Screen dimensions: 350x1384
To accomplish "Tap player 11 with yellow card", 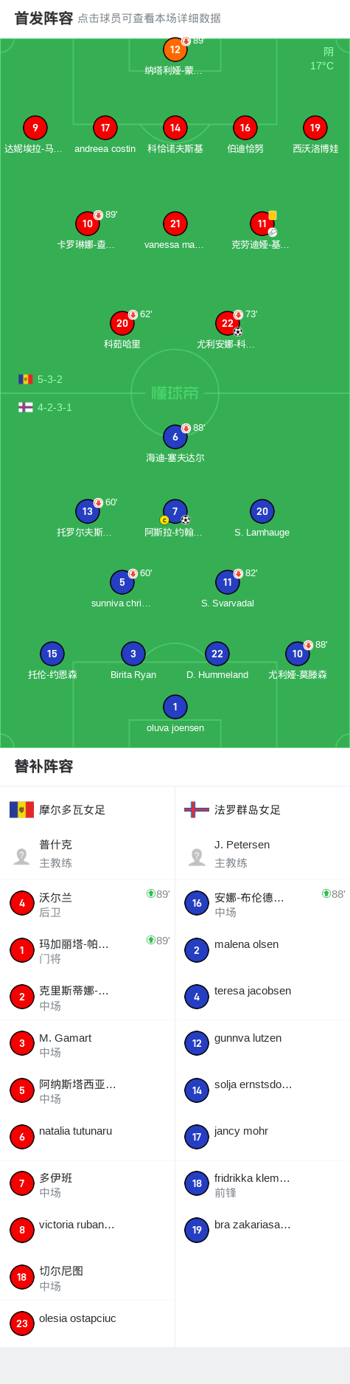I will (262, 224).
